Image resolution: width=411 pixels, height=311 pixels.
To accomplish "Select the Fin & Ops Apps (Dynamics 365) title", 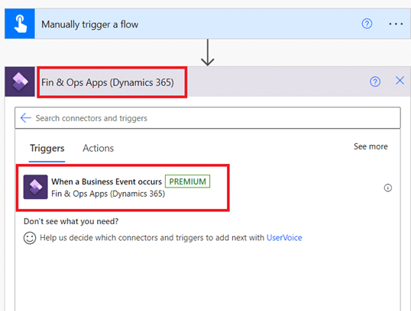I will point(108,82).
